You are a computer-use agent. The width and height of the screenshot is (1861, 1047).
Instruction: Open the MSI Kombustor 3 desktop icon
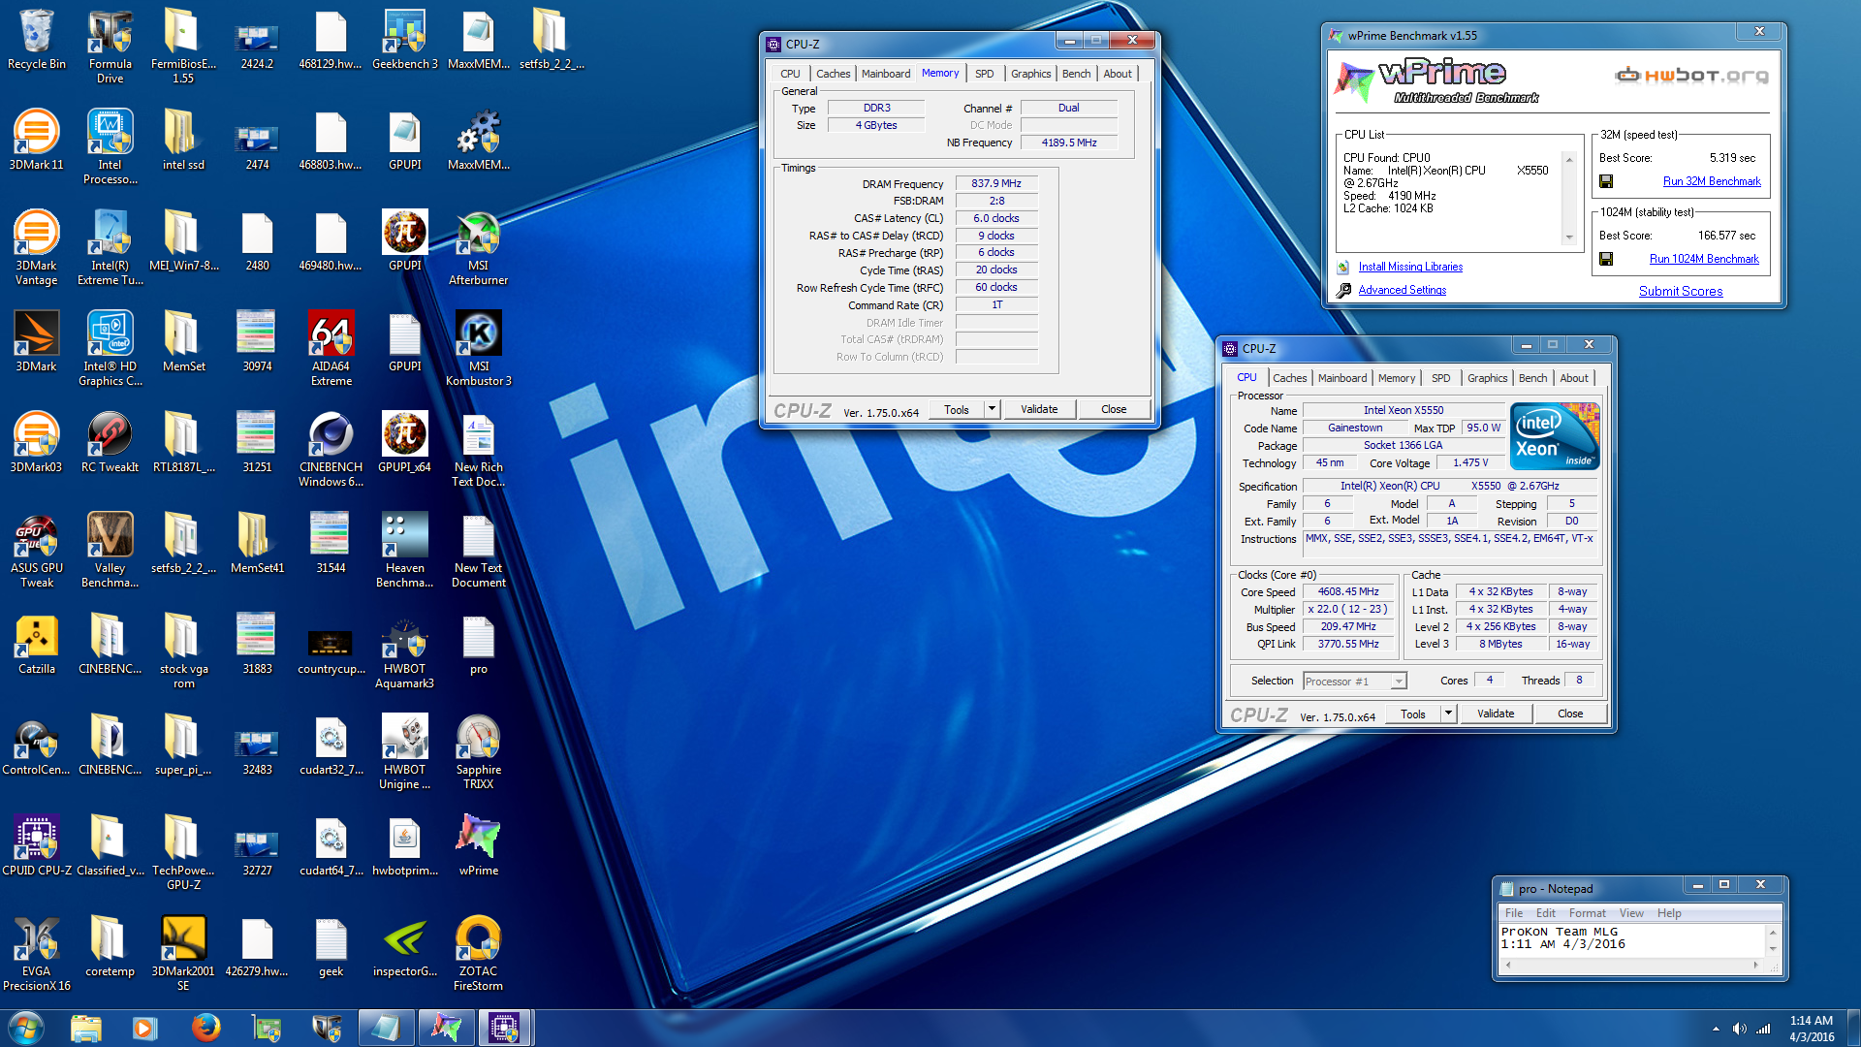point(479,349)
